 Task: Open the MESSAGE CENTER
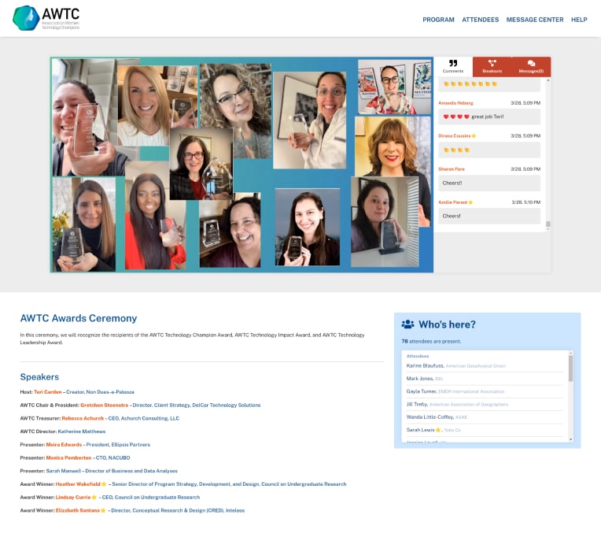point(535,20)
